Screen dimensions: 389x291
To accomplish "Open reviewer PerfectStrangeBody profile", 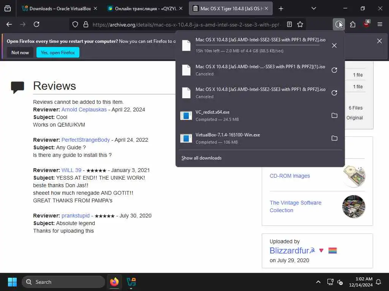I will (x=85, y=140).
